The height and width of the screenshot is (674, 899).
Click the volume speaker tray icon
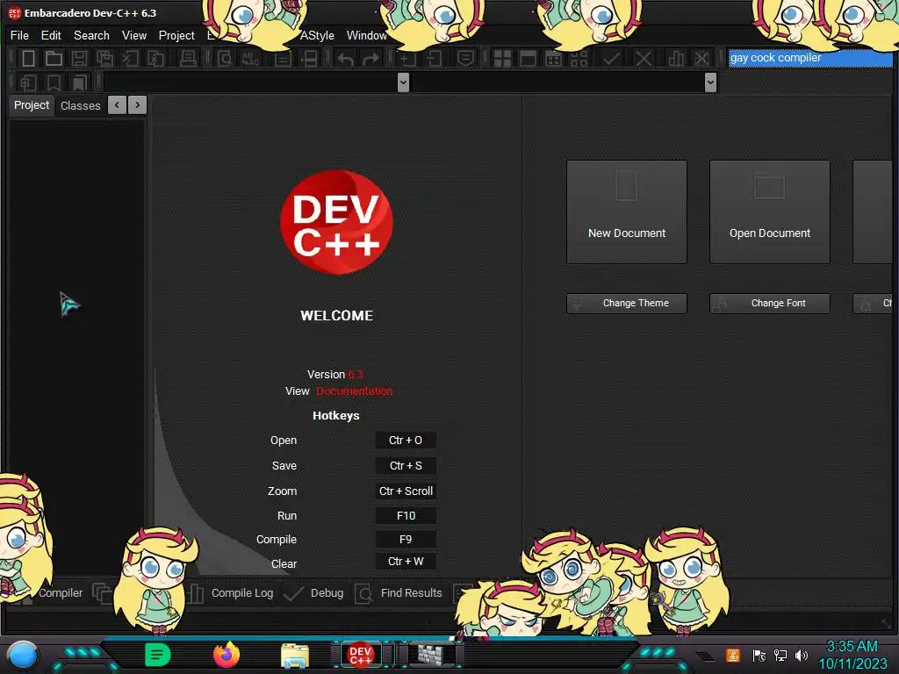pos(802,656)
